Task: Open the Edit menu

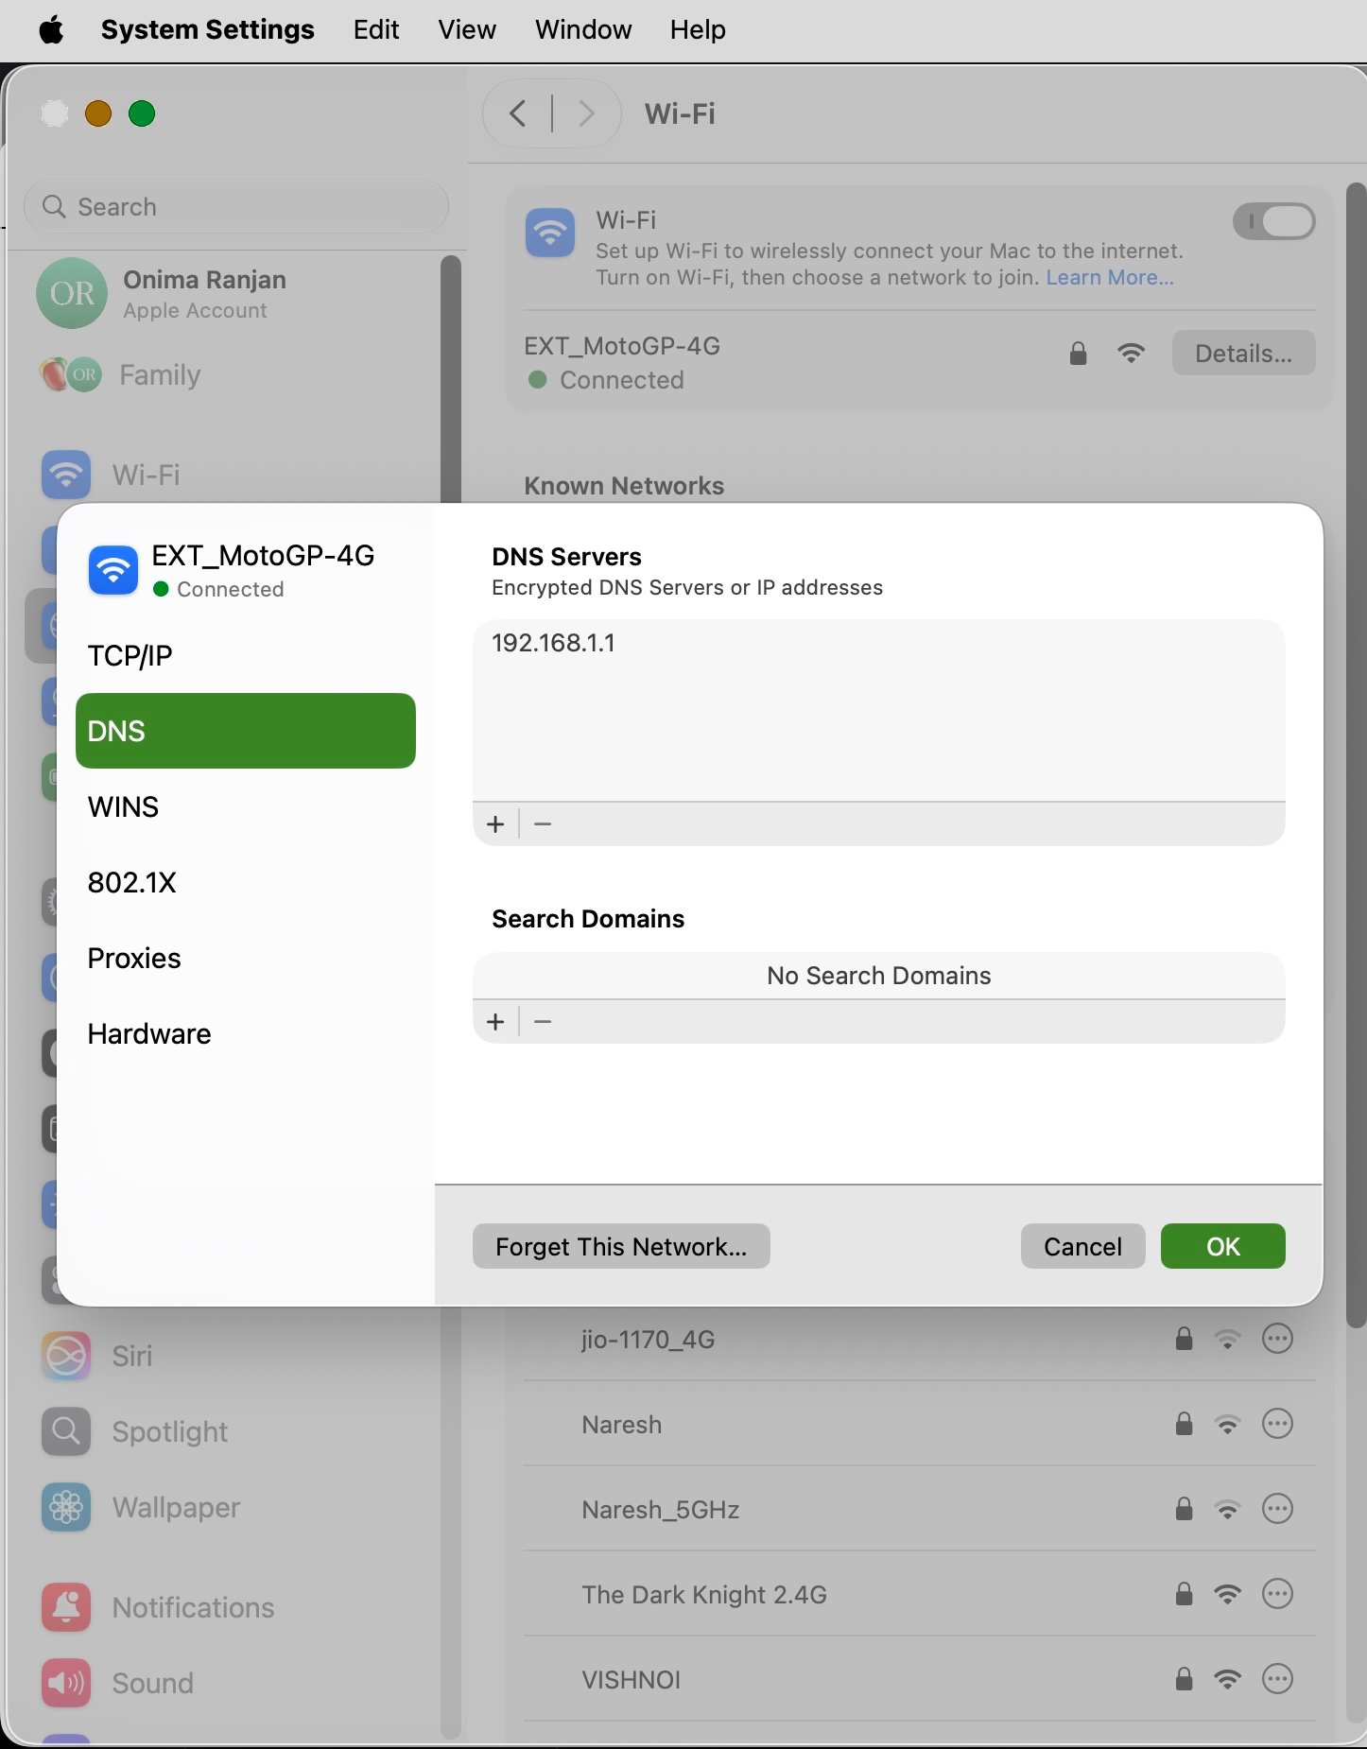Action: tap(376, 30)
